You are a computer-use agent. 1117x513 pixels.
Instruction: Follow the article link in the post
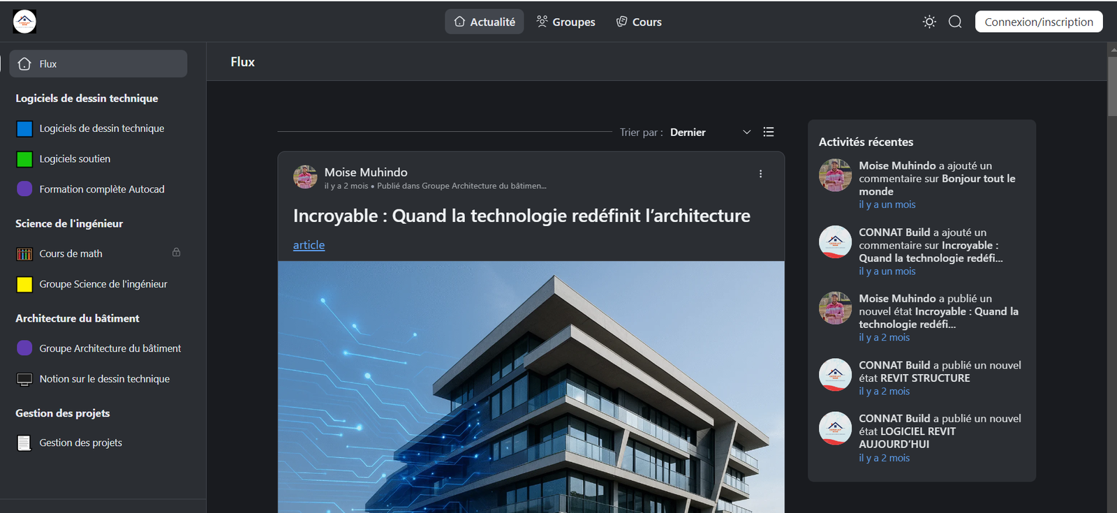click(x=309, y=245)
